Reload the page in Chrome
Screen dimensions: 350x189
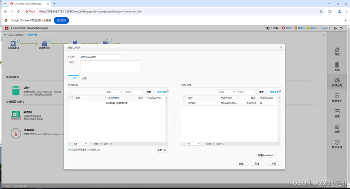[19, 11]
